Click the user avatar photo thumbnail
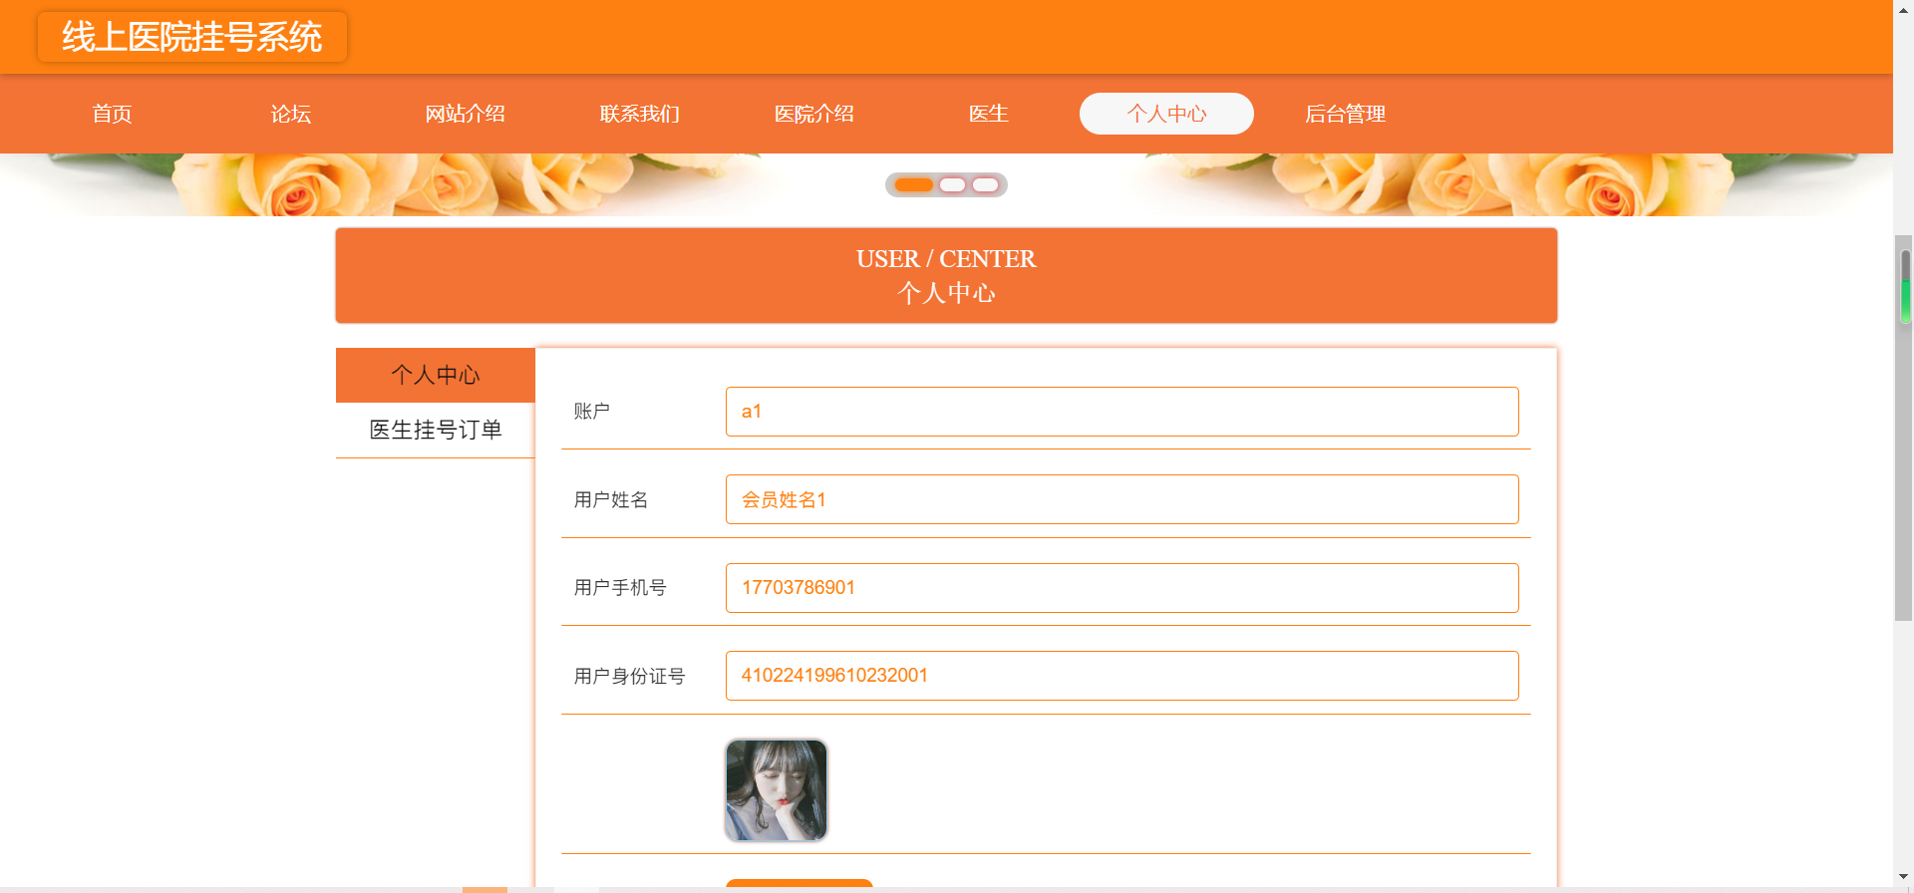 777,790
